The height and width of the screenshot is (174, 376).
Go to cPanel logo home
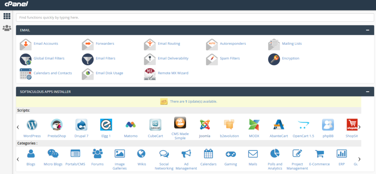tap(16, 4)
